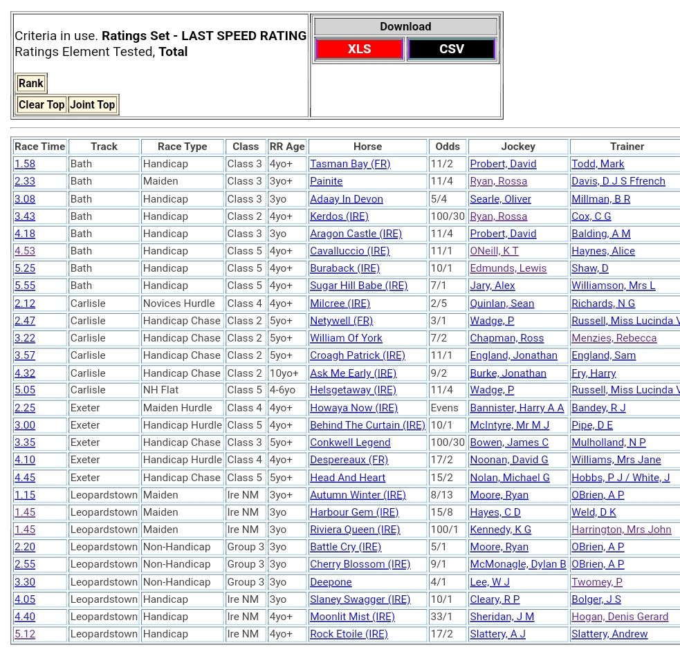Select jockey Probert, David in first row
The image size is (680, 654).
pos(503,164)
